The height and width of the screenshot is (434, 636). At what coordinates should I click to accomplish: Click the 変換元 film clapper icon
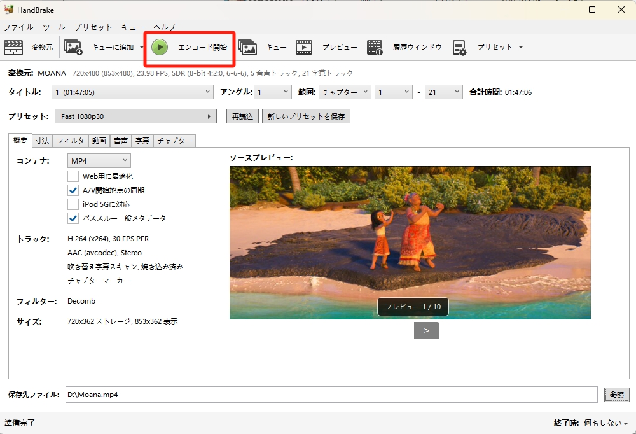13,48
